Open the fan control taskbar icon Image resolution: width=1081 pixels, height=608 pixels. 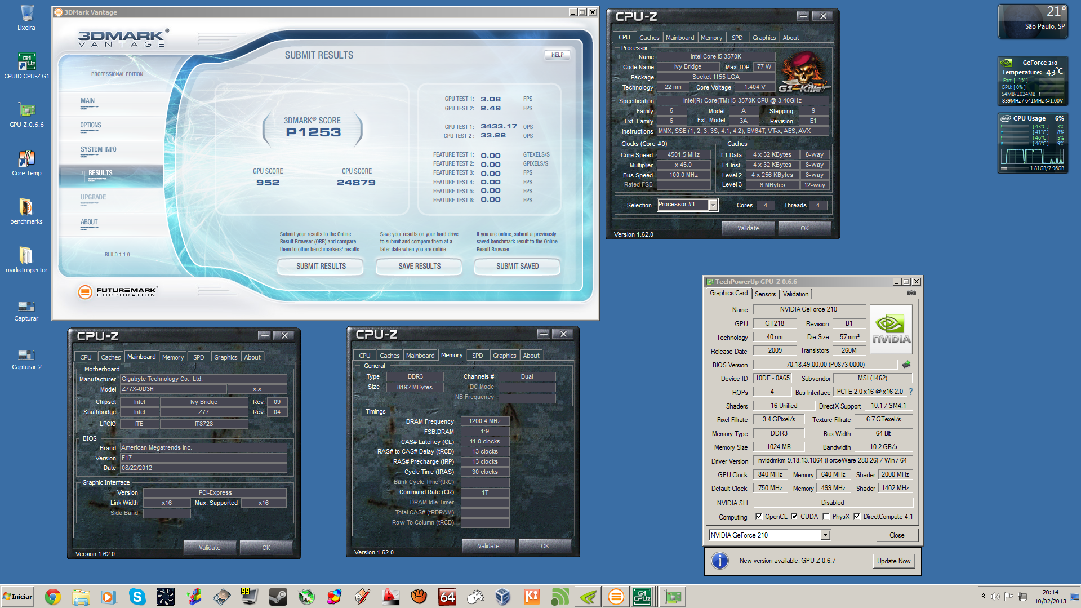(x=166, y=597)
